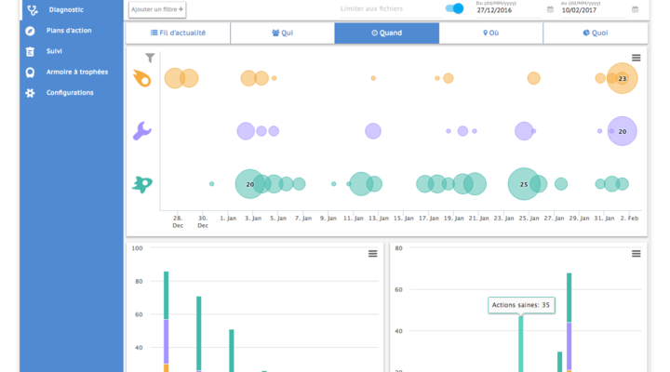Open the left bar chart hamburger menu

372,253
